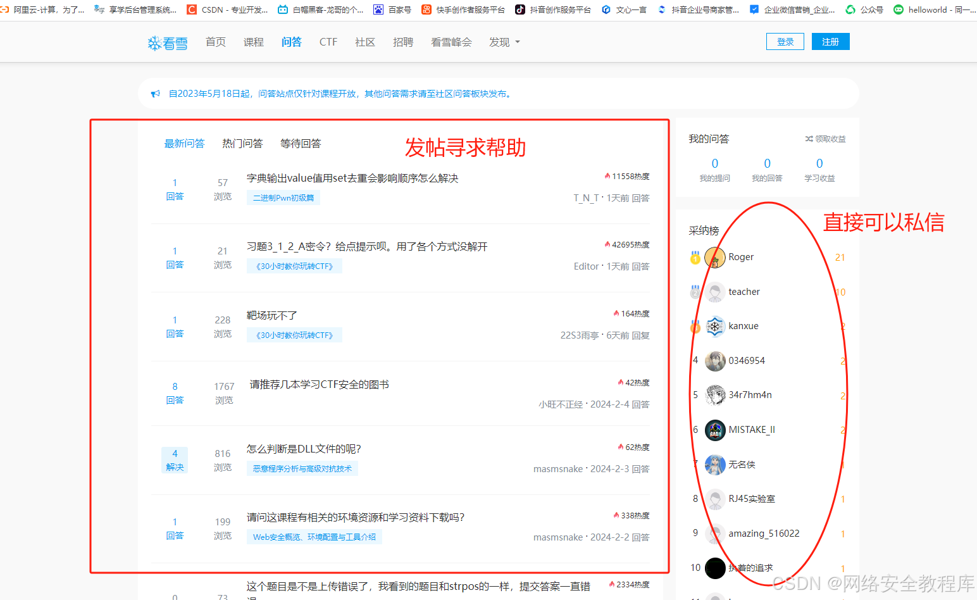The height and width of the screenshot is (600, 977).
Task: Open the RJ45实验室 user avatar
Action: pos(715,499)
